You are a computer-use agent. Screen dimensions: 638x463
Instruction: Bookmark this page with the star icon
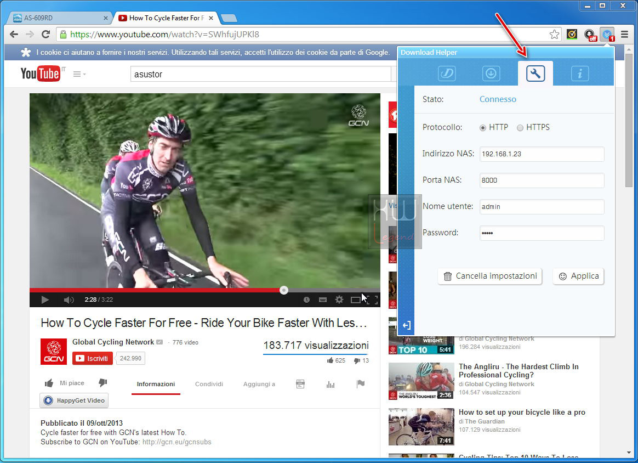(x=554, y=34)
